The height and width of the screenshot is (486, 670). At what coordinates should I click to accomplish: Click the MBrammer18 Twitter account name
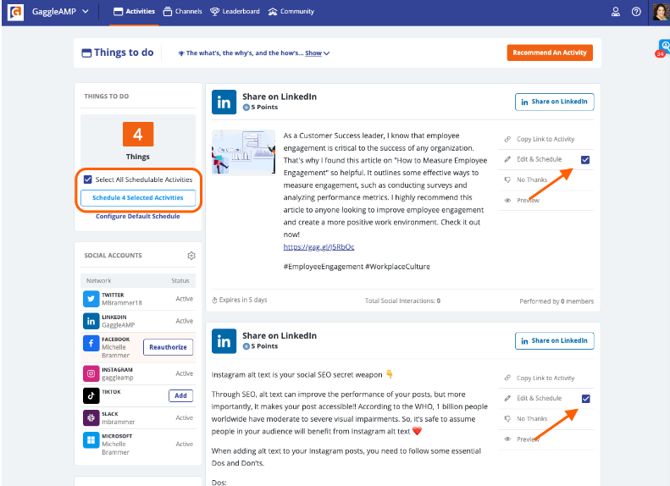122,303
